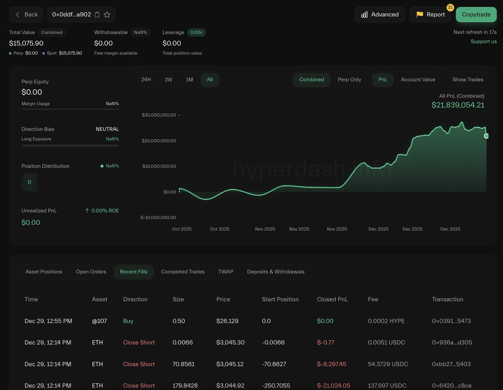The image size is (503, 390).
Task: Click the green ROE up-arrow indicator
Action: point(87,211)
